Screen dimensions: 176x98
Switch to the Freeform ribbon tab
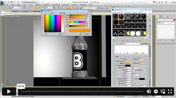coord(16,12)
